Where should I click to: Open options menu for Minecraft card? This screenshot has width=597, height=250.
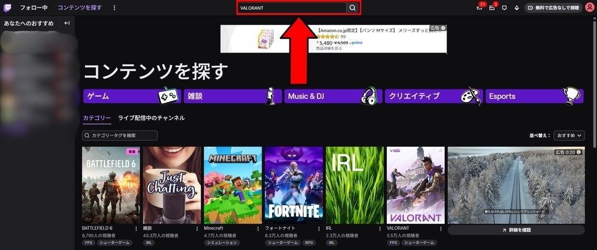[258, 229]
